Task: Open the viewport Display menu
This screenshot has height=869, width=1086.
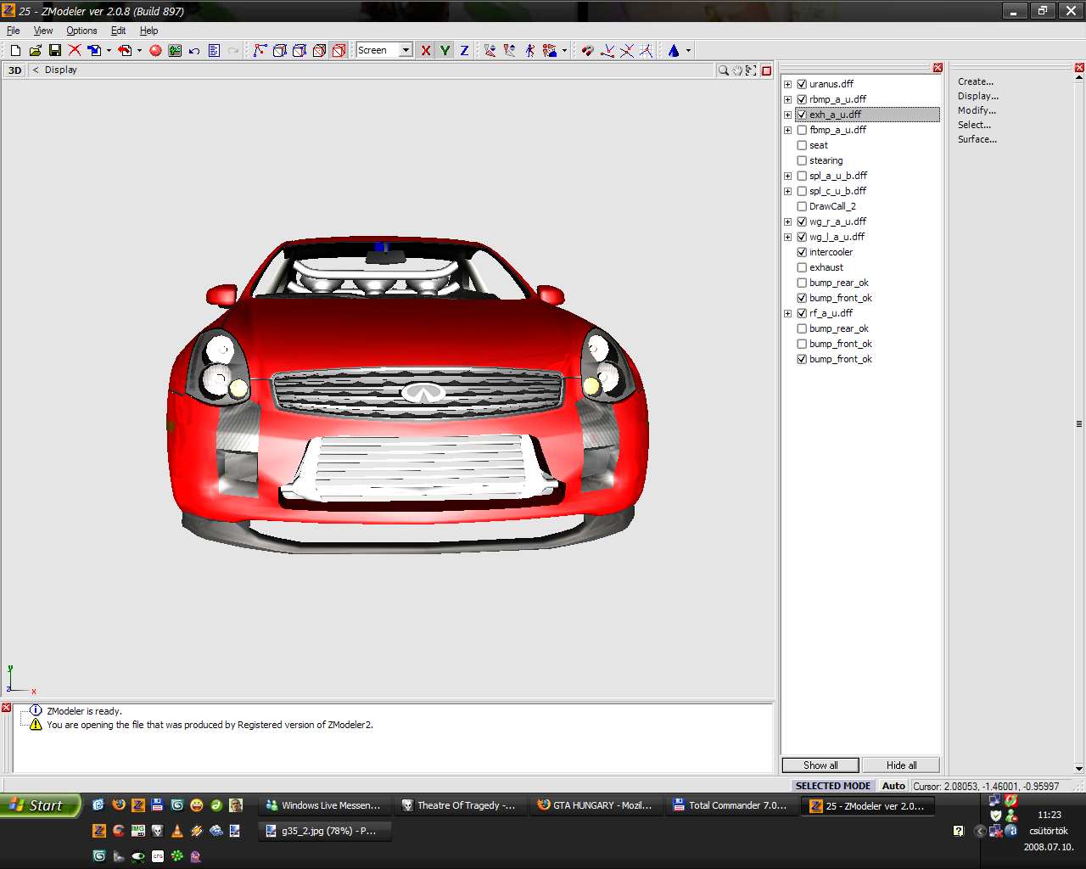Action: [x=61, y=70]
